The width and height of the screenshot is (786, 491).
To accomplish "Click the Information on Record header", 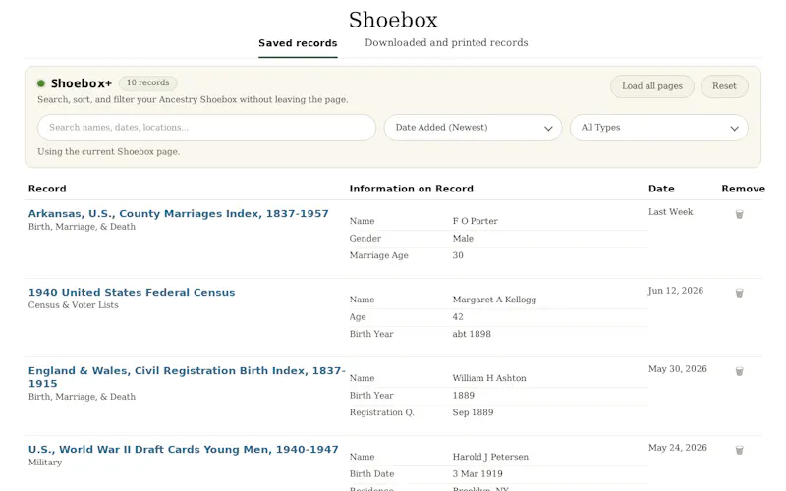I will (411, 189).
